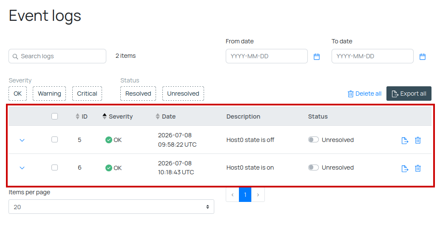Viewport: 440px width, 227px height.
Task: Toggle resolved status for Host0 state is off
Action: [x=313, y=140]
